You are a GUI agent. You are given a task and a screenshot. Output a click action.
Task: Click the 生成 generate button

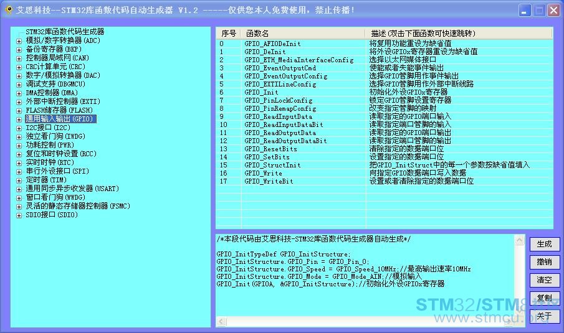[545, 244]
